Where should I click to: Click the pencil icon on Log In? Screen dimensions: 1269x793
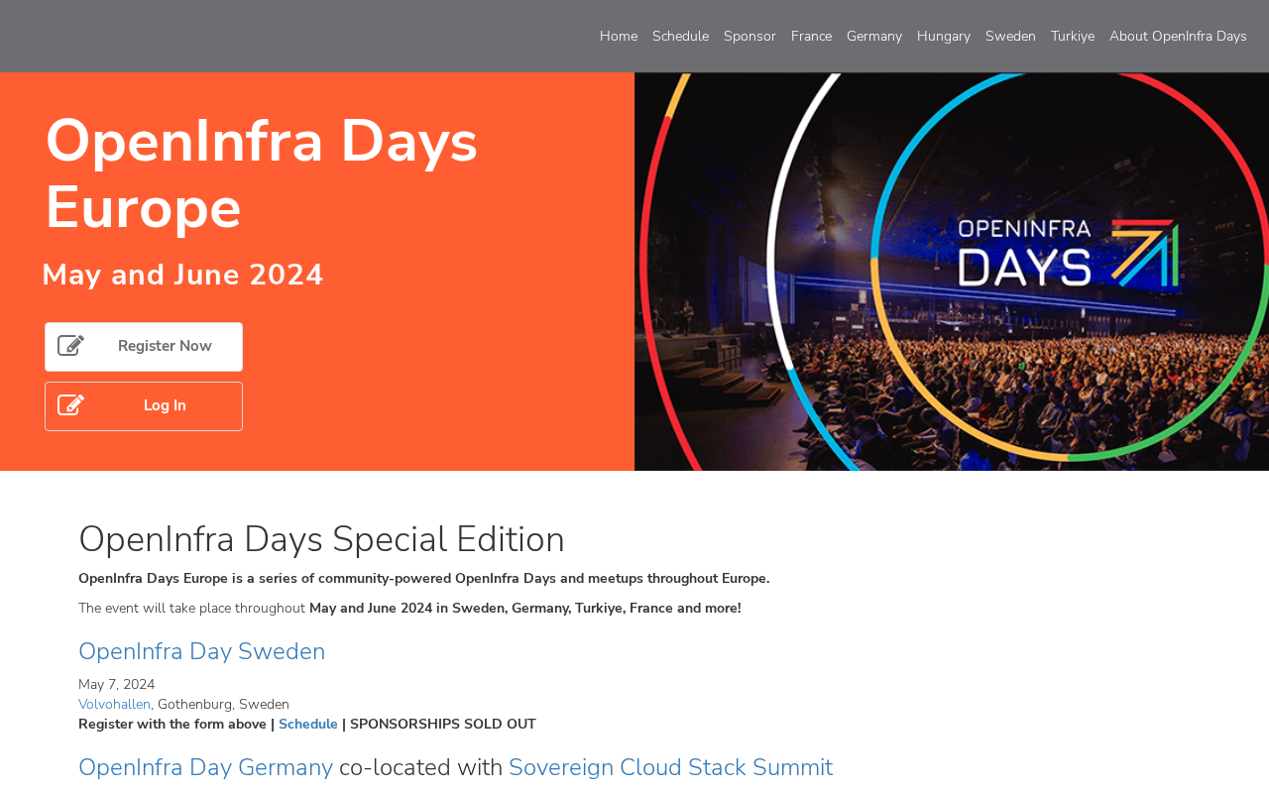(70, 405)
